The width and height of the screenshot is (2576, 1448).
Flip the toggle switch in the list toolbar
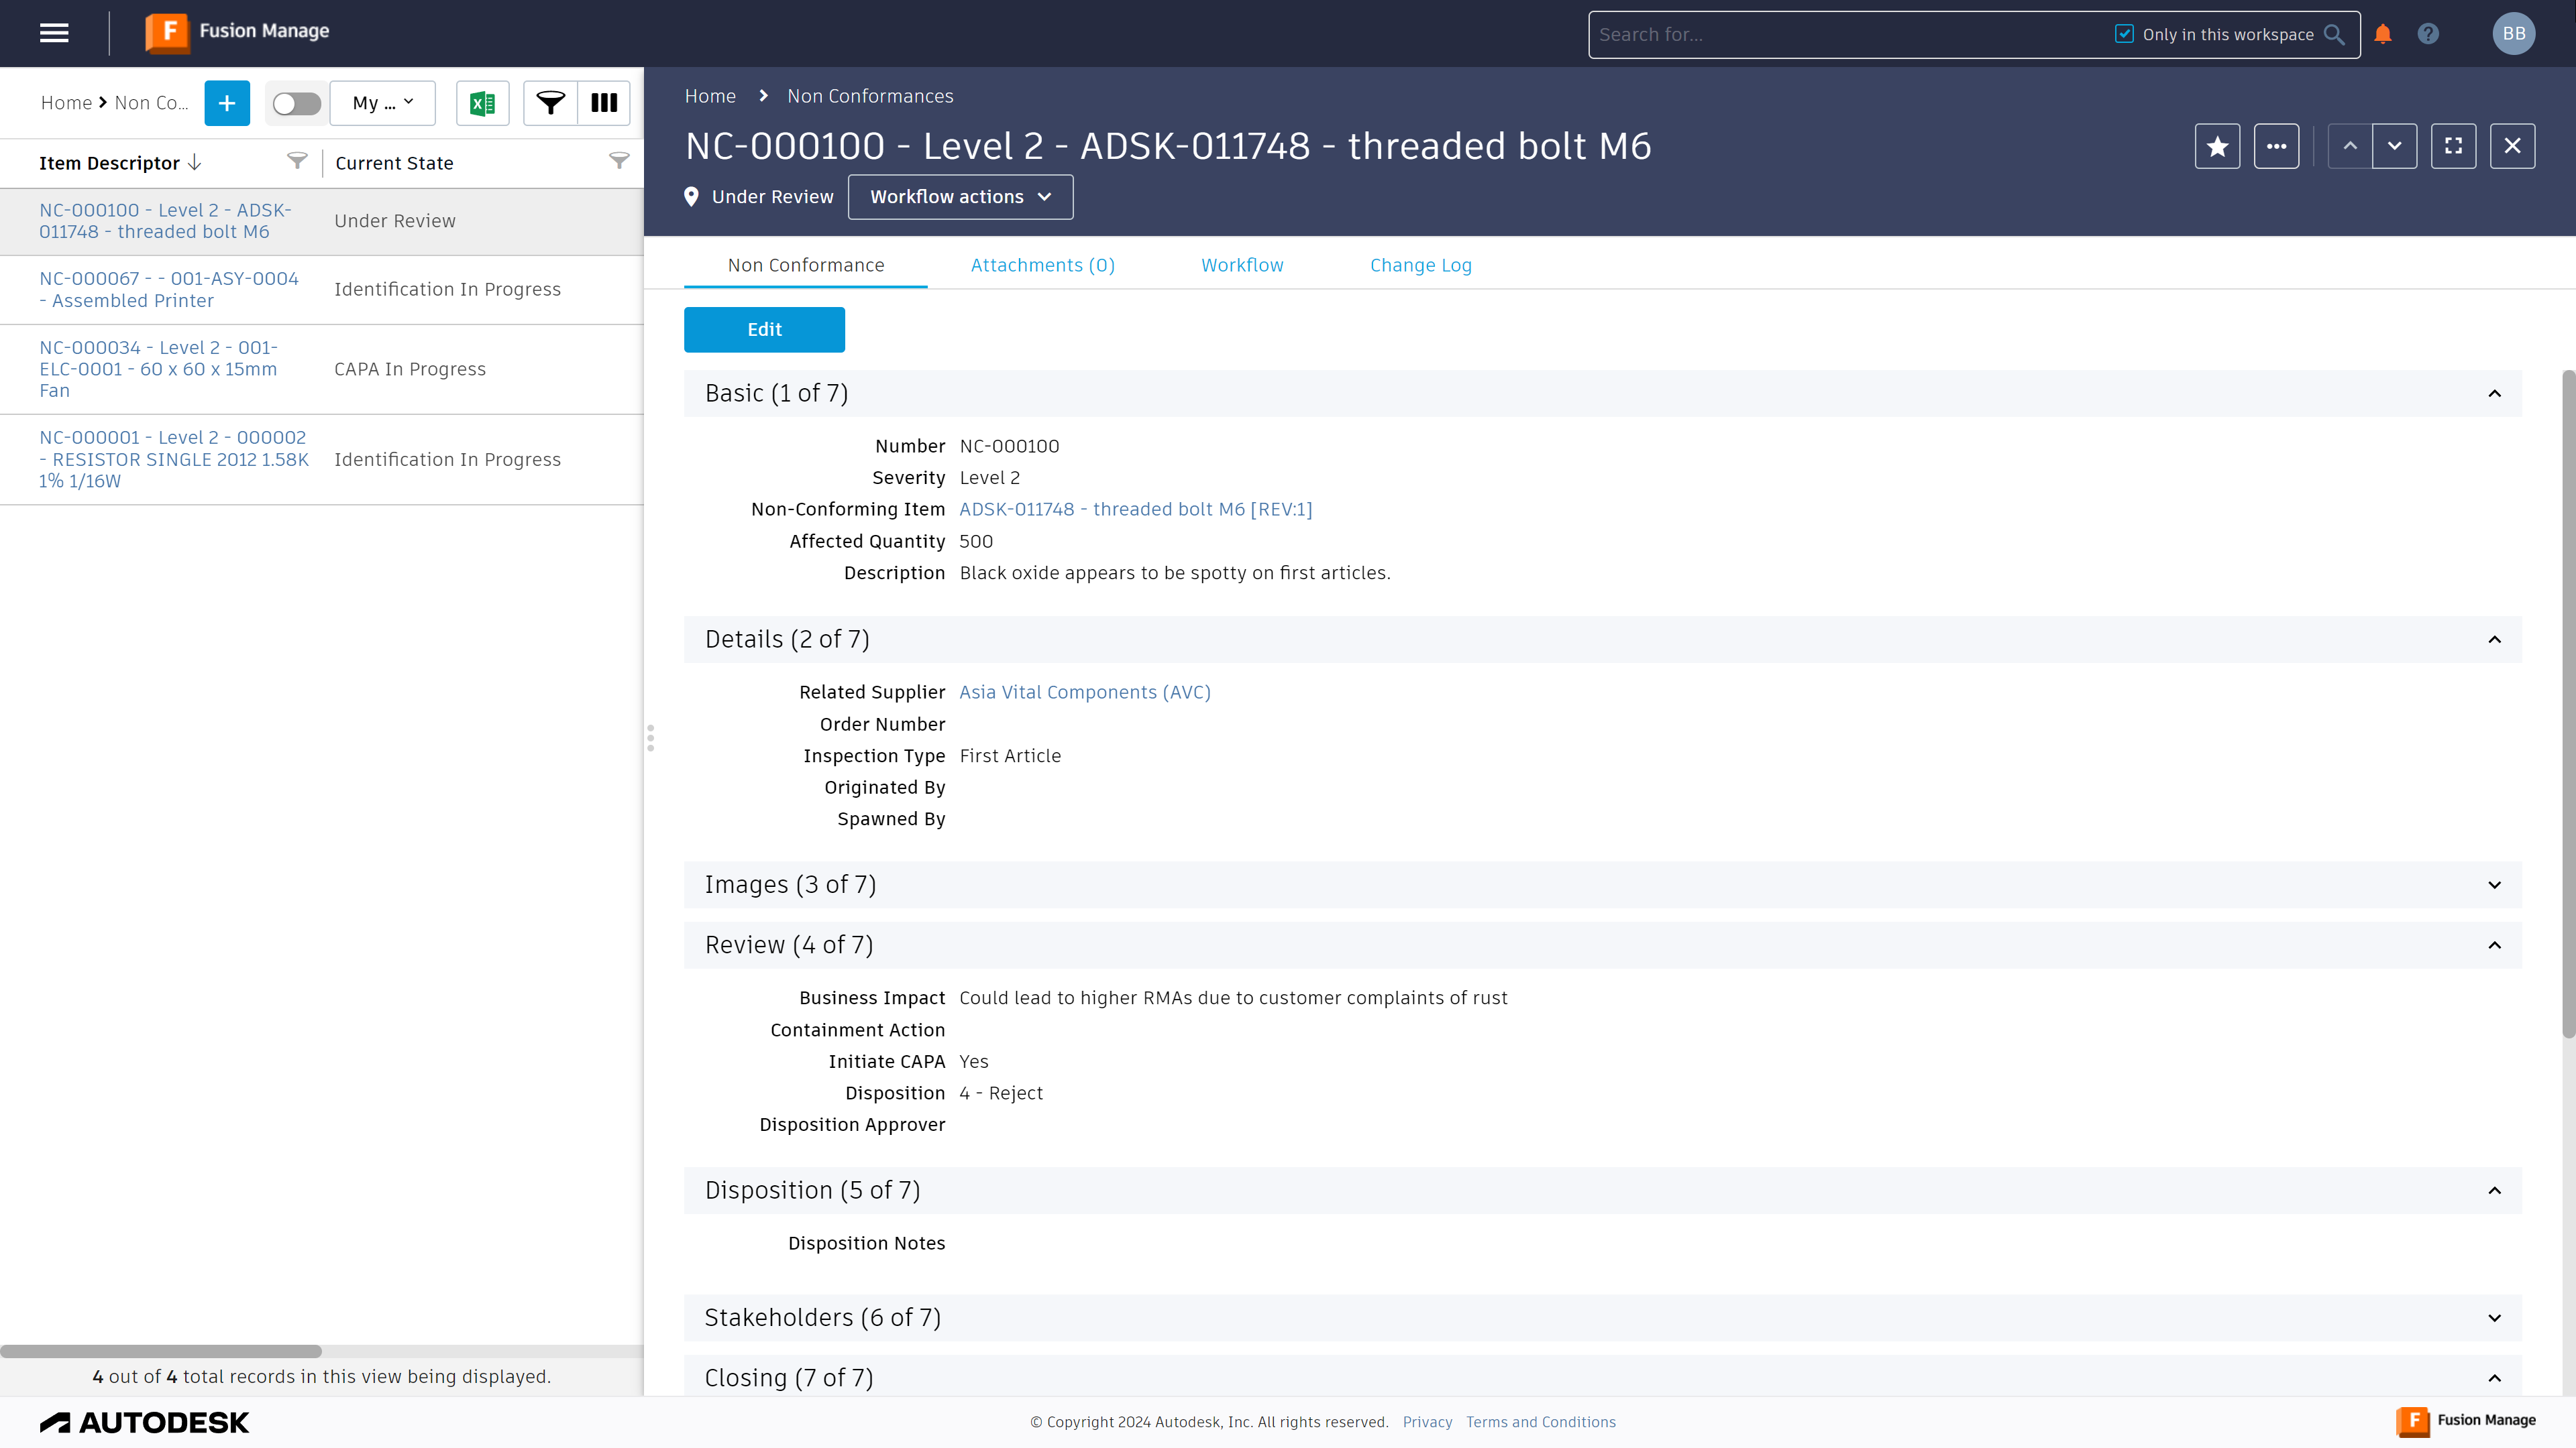295,103
